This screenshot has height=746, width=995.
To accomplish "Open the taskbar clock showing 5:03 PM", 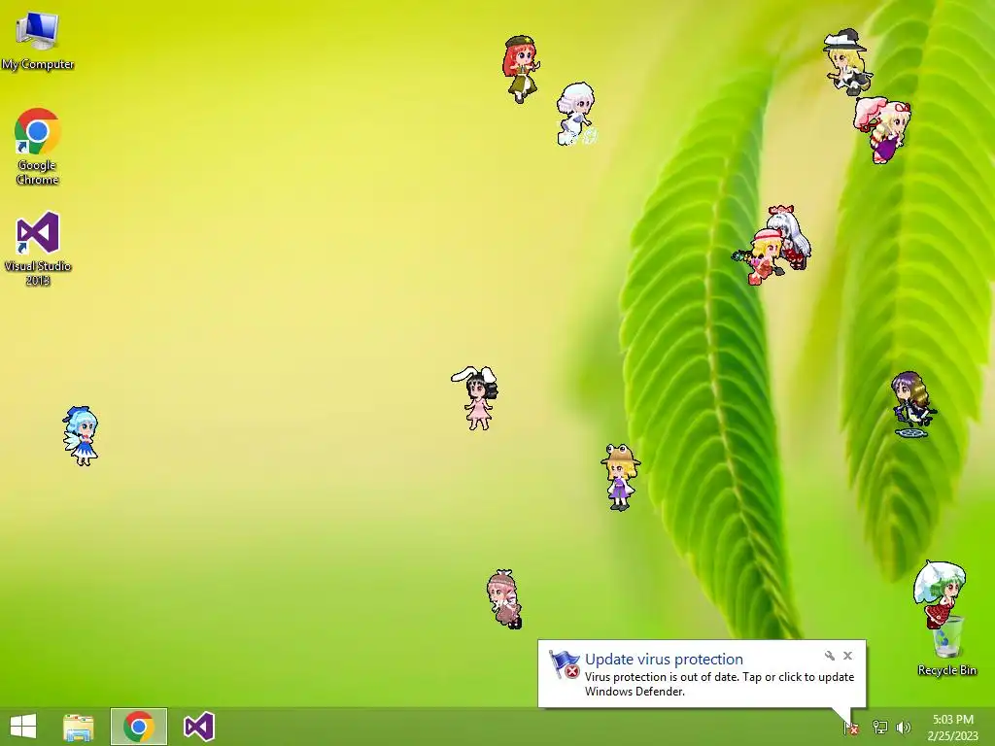I will [x=953, y=728].
